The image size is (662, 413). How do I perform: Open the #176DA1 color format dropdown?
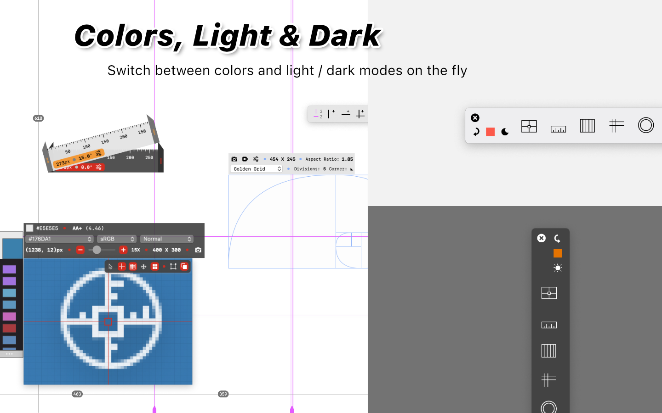[x=59, y=239]
